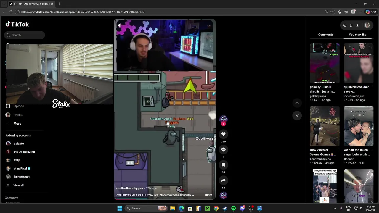379x213 pixels.
Task: Open the browser Favorites list icon
Action: (346, 12)
